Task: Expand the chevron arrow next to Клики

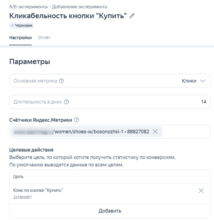Action: tap(202, 81)
